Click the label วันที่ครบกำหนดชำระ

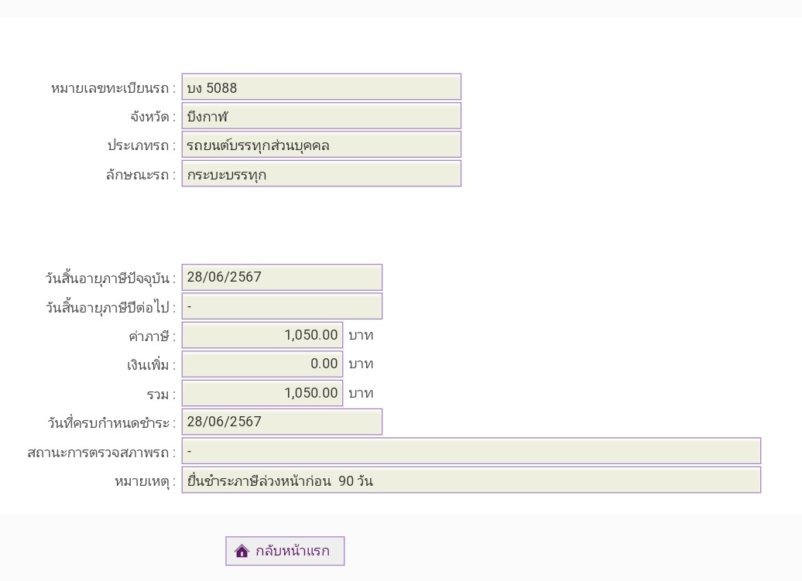(x=108, y=423)
